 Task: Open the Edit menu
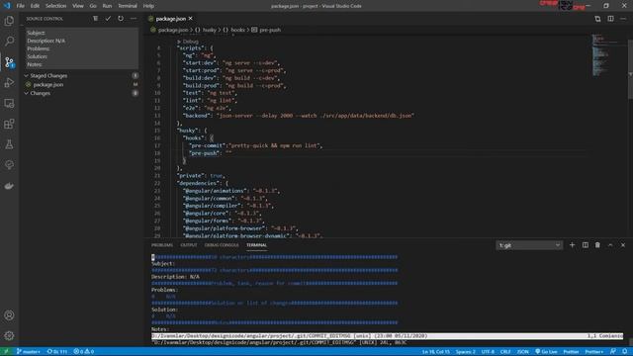pyautogui.click(x=35, y=6)
